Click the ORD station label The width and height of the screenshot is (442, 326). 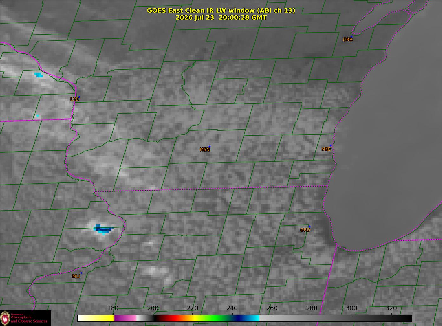(x=305, y=230)
